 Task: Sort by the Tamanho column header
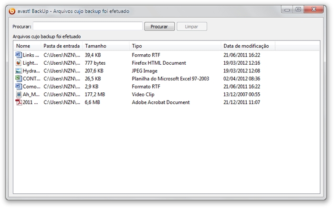106,46
